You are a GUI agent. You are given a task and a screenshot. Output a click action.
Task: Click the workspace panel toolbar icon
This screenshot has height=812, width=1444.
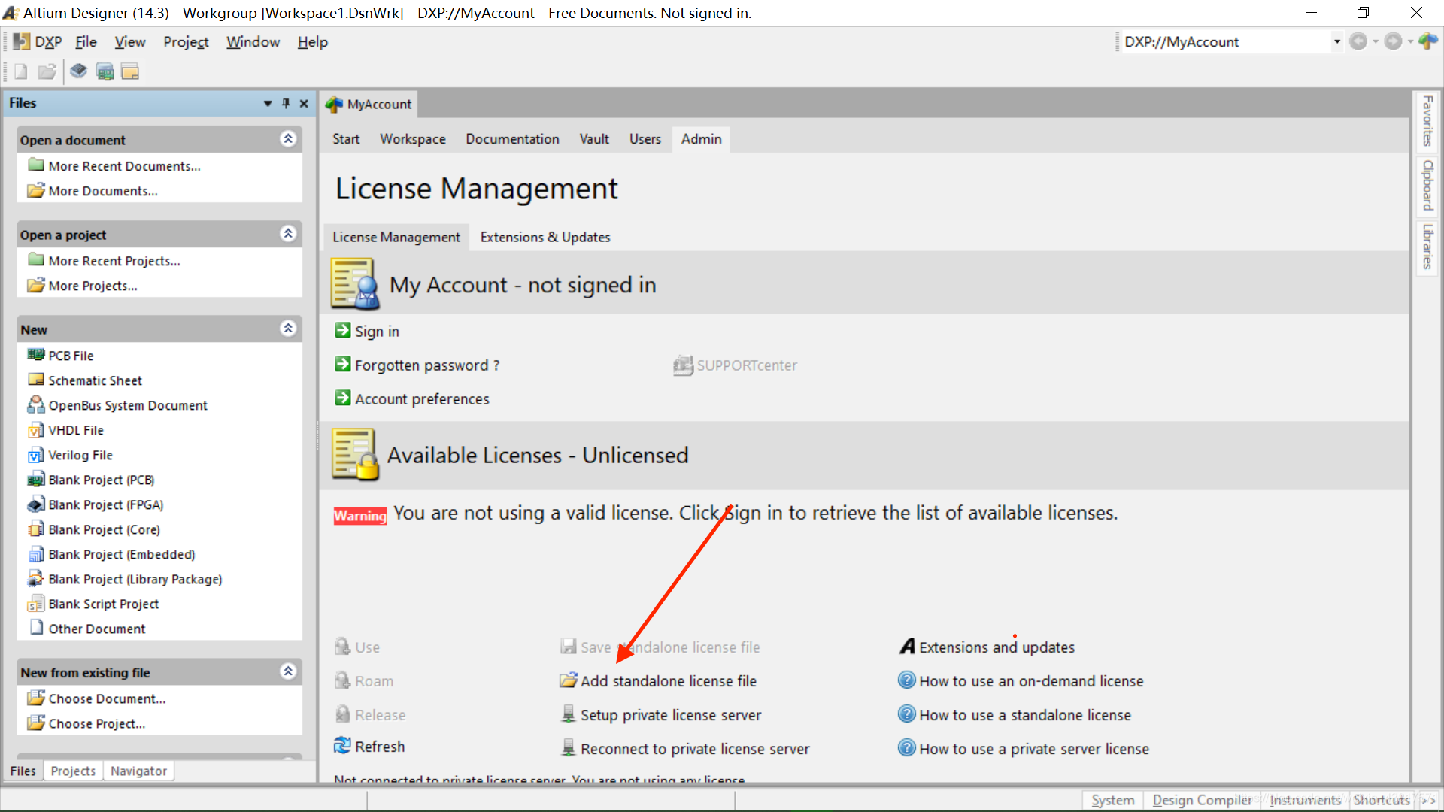click(130, 71)
